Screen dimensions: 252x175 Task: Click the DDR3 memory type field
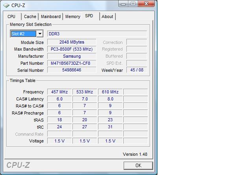tap(97, 34)
